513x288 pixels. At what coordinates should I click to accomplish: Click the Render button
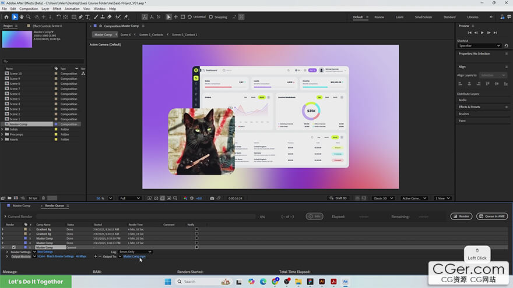[x=461, y=216]
